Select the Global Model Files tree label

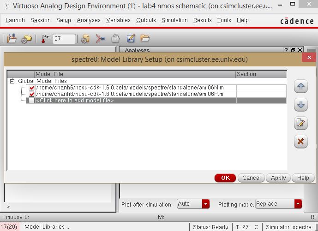(42, 81)
